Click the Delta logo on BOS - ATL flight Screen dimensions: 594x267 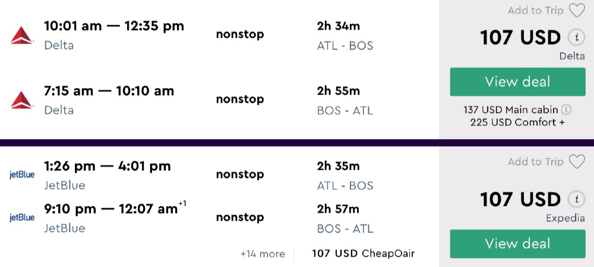(x=22, y=101)
